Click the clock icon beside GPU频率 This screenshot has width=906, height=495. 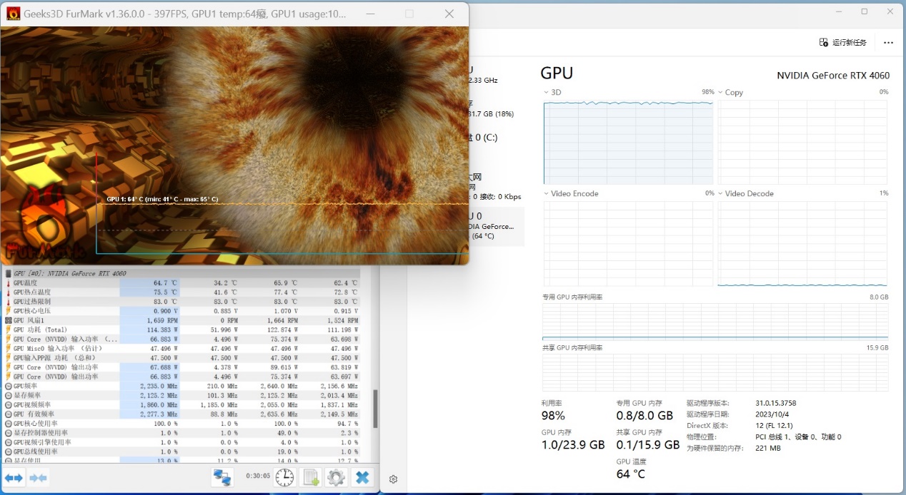(9, 386)
